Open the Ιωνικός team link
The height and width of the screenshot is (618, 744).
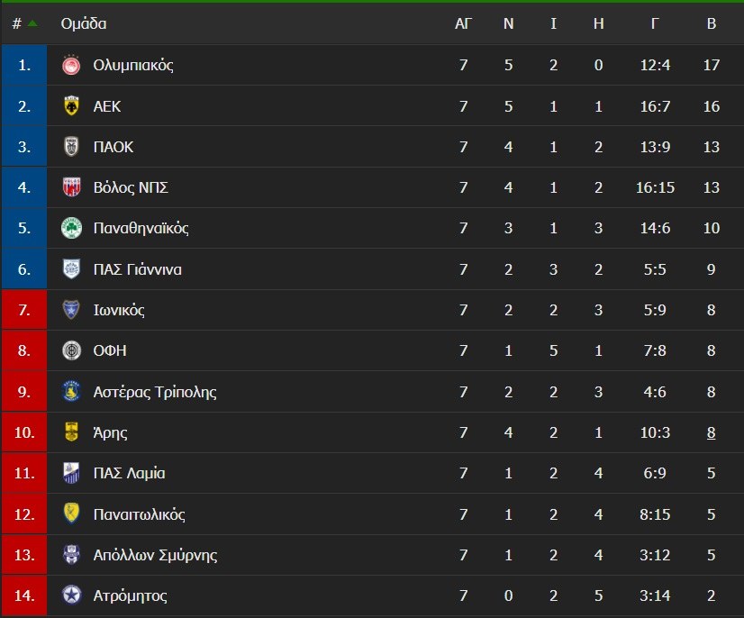pos(119,310)
